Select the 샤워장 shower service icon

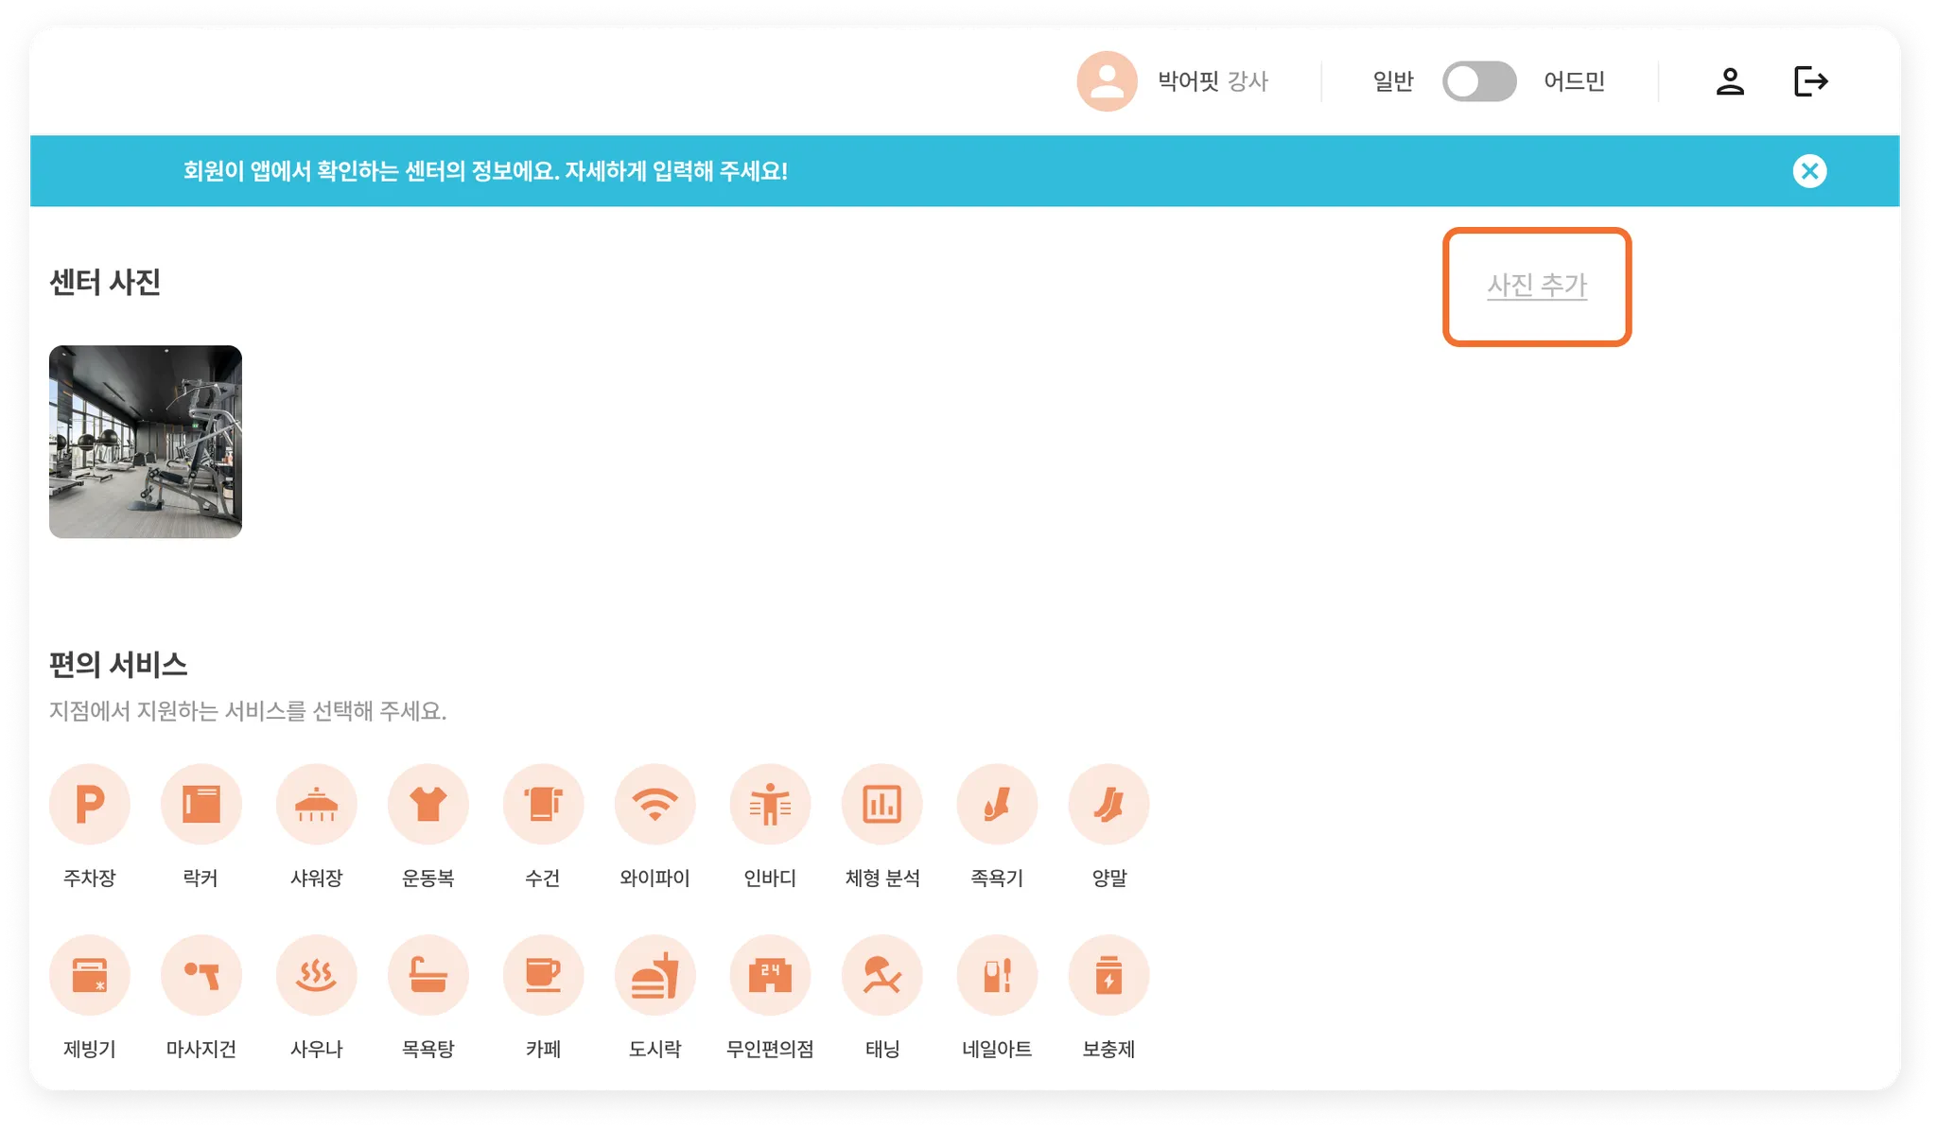tap(316, 805)
